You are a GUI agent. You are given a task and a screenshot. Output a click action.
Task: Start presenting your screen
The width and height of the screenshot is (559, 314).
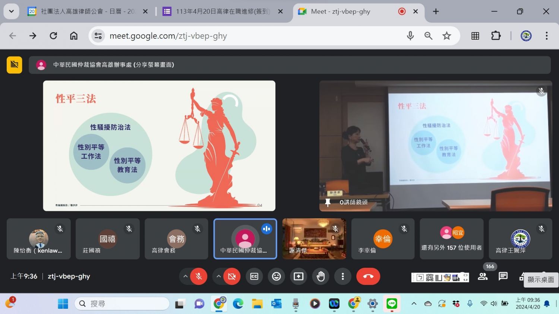pos(299,276)
